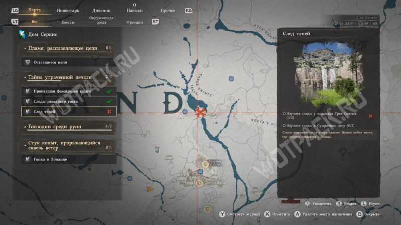Open the Инвентарь tab
Screen dimensions: 401x225
tap(68, 10)
